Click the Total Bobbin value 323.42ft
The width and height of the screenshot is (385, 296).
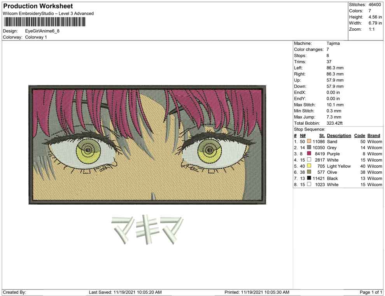tap(334, 123)
